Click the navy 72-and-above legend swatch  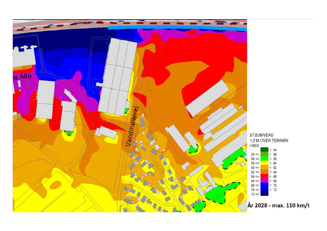pos(264,194)
